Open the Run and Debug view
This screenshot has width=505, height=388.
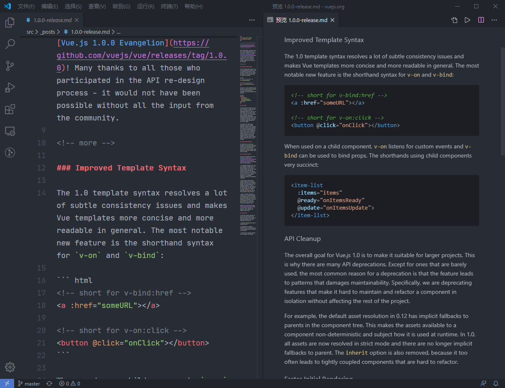tap(10, 88)
